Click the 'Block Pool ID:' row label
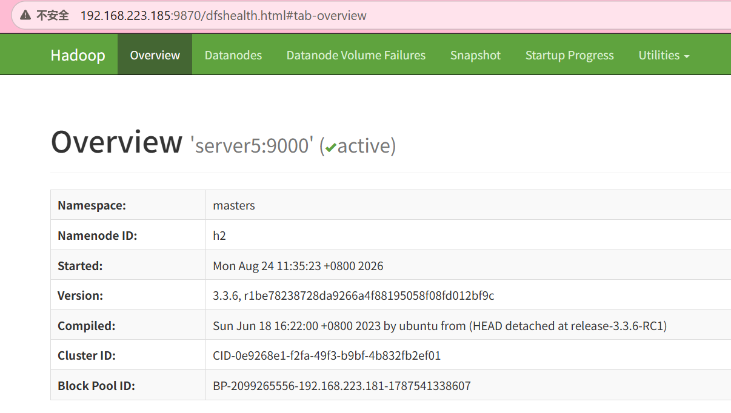Screen dimensions: 731x413 (96, 386)
